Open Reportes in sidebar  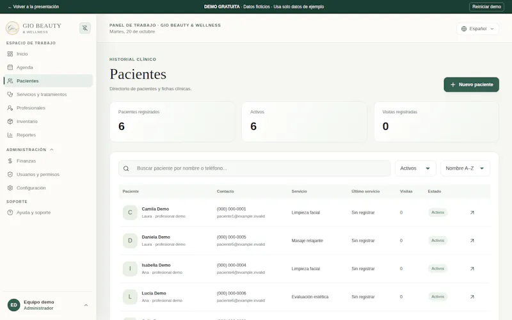48,135
